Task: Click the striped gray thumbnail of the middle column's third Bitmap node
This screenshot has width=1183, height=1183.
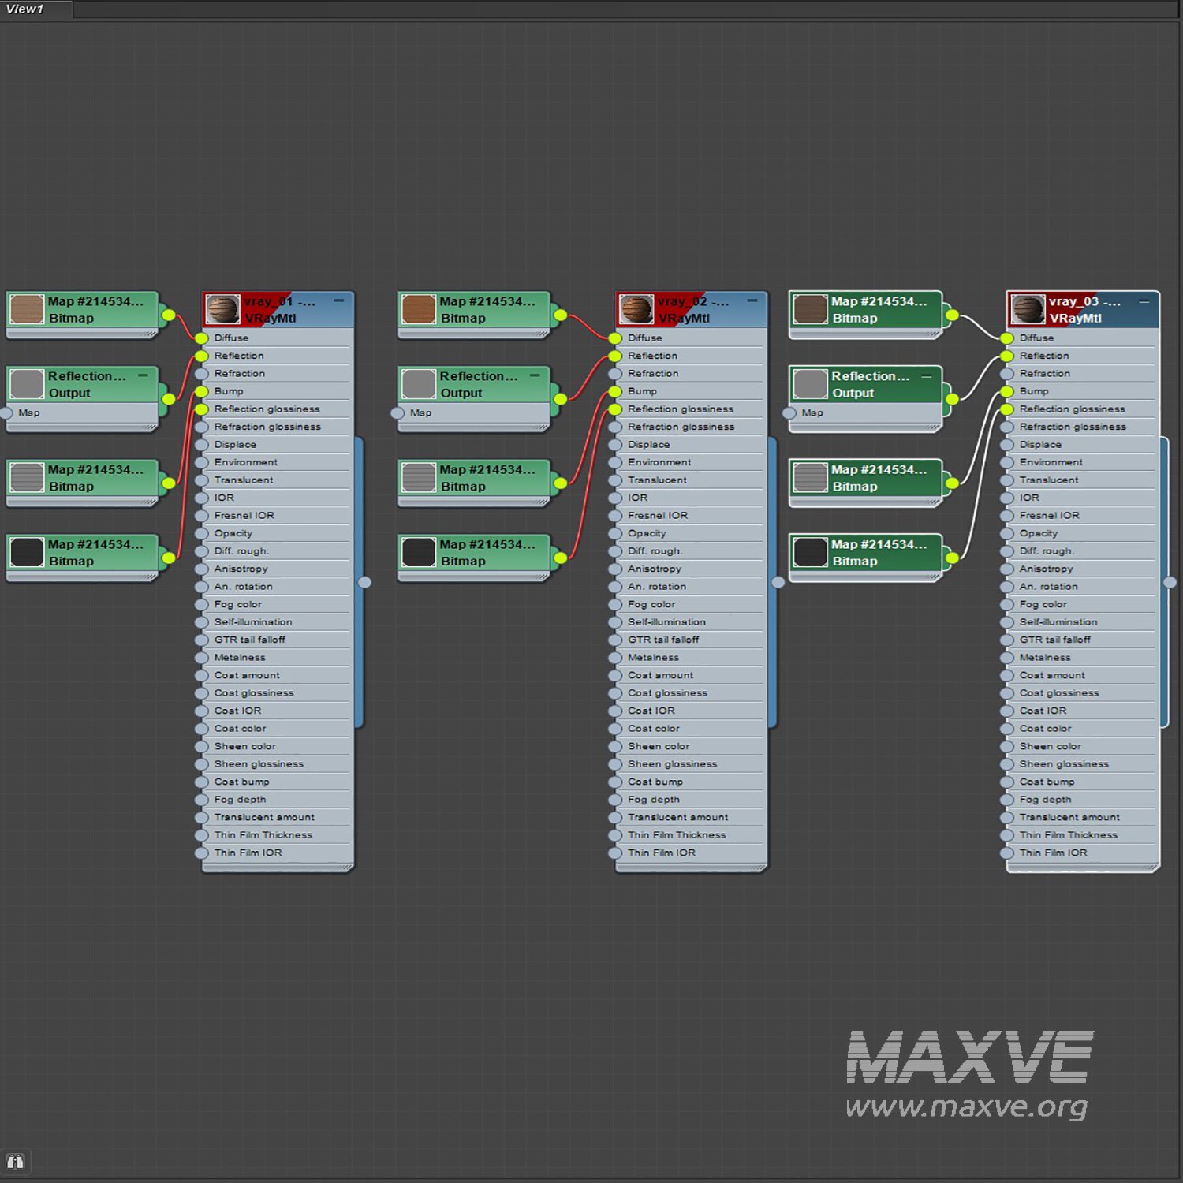Action: click(x=418, y=477)
